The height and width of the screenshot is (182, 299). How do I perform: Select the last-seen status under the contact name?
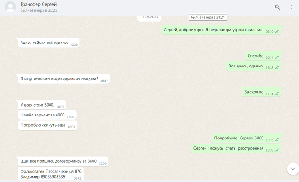click(38, 10)
